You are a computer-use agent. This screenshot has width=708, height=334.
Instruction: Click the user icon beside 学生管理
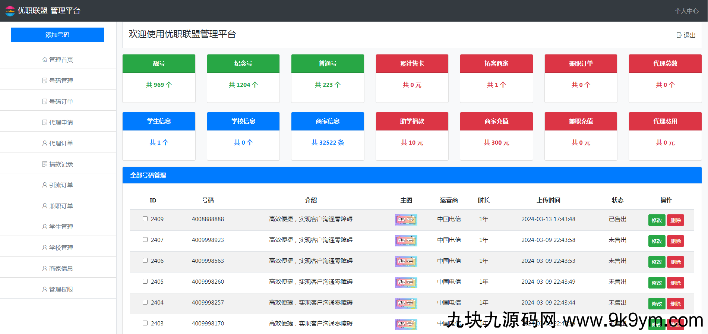coord(45,227)
